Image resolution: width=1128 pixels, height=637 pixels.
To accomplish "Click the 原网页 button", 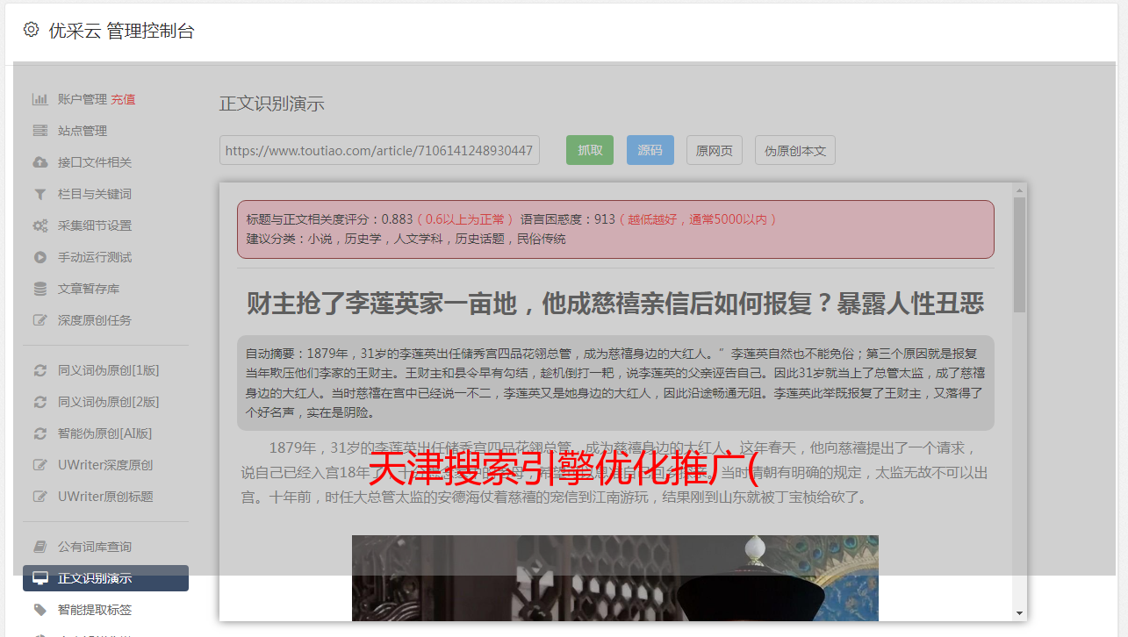I will (x=715, y=150).
